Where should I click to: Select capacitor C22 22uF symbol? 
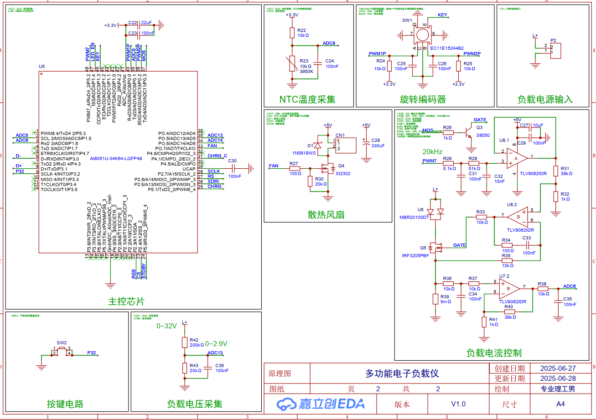tap(140, 25)
